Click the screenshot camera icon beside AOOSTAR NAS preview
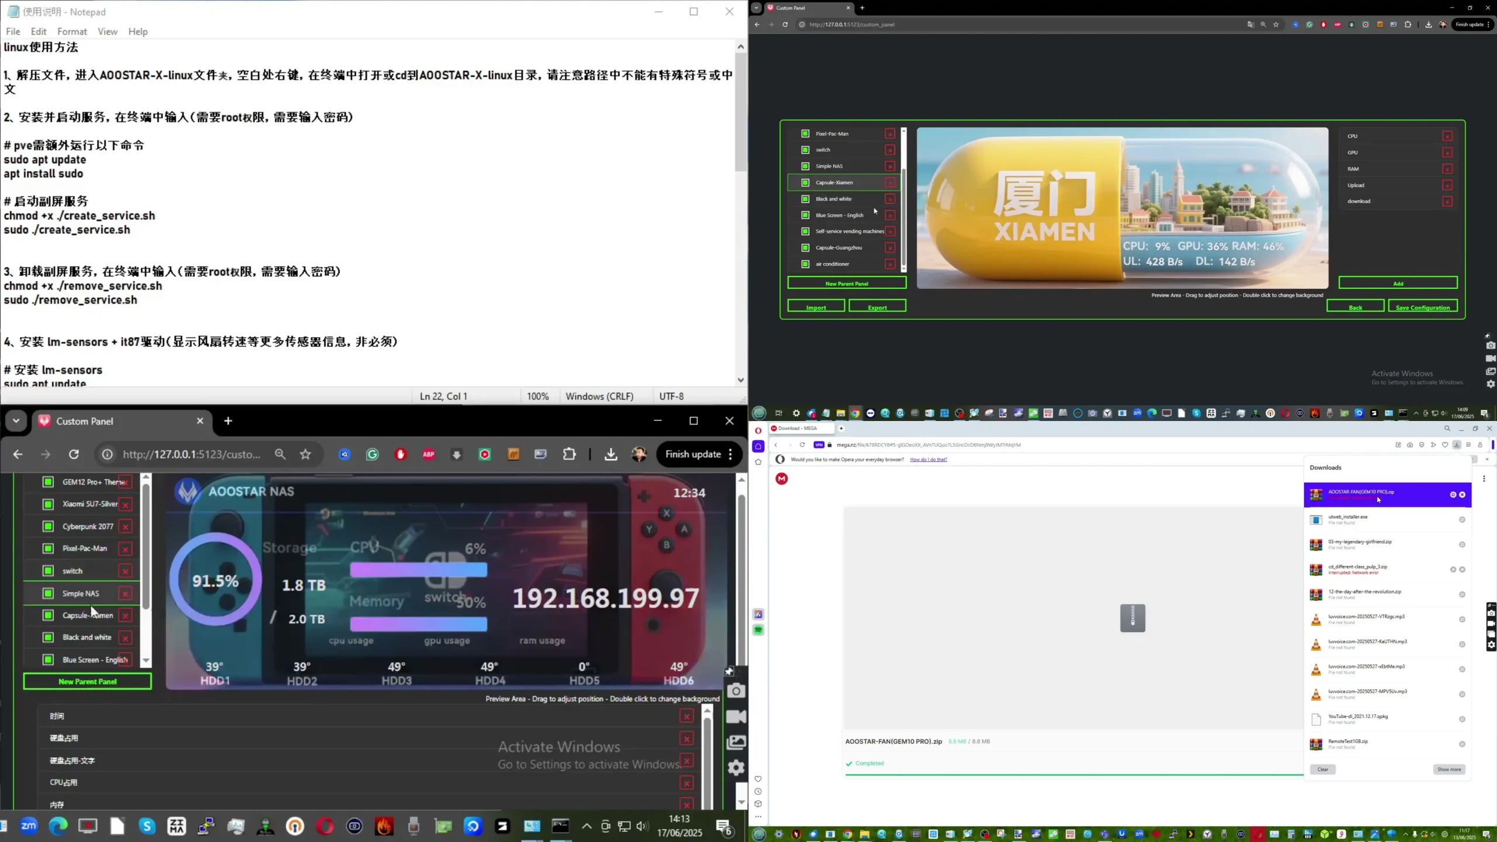 coord(736,691)
